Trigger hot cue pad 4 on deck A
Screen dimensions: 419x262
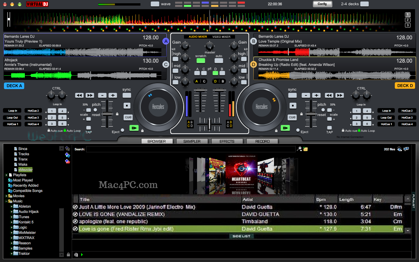point(62,111)
